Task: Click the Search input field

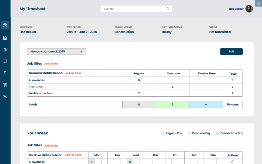Action: [134, 9]
